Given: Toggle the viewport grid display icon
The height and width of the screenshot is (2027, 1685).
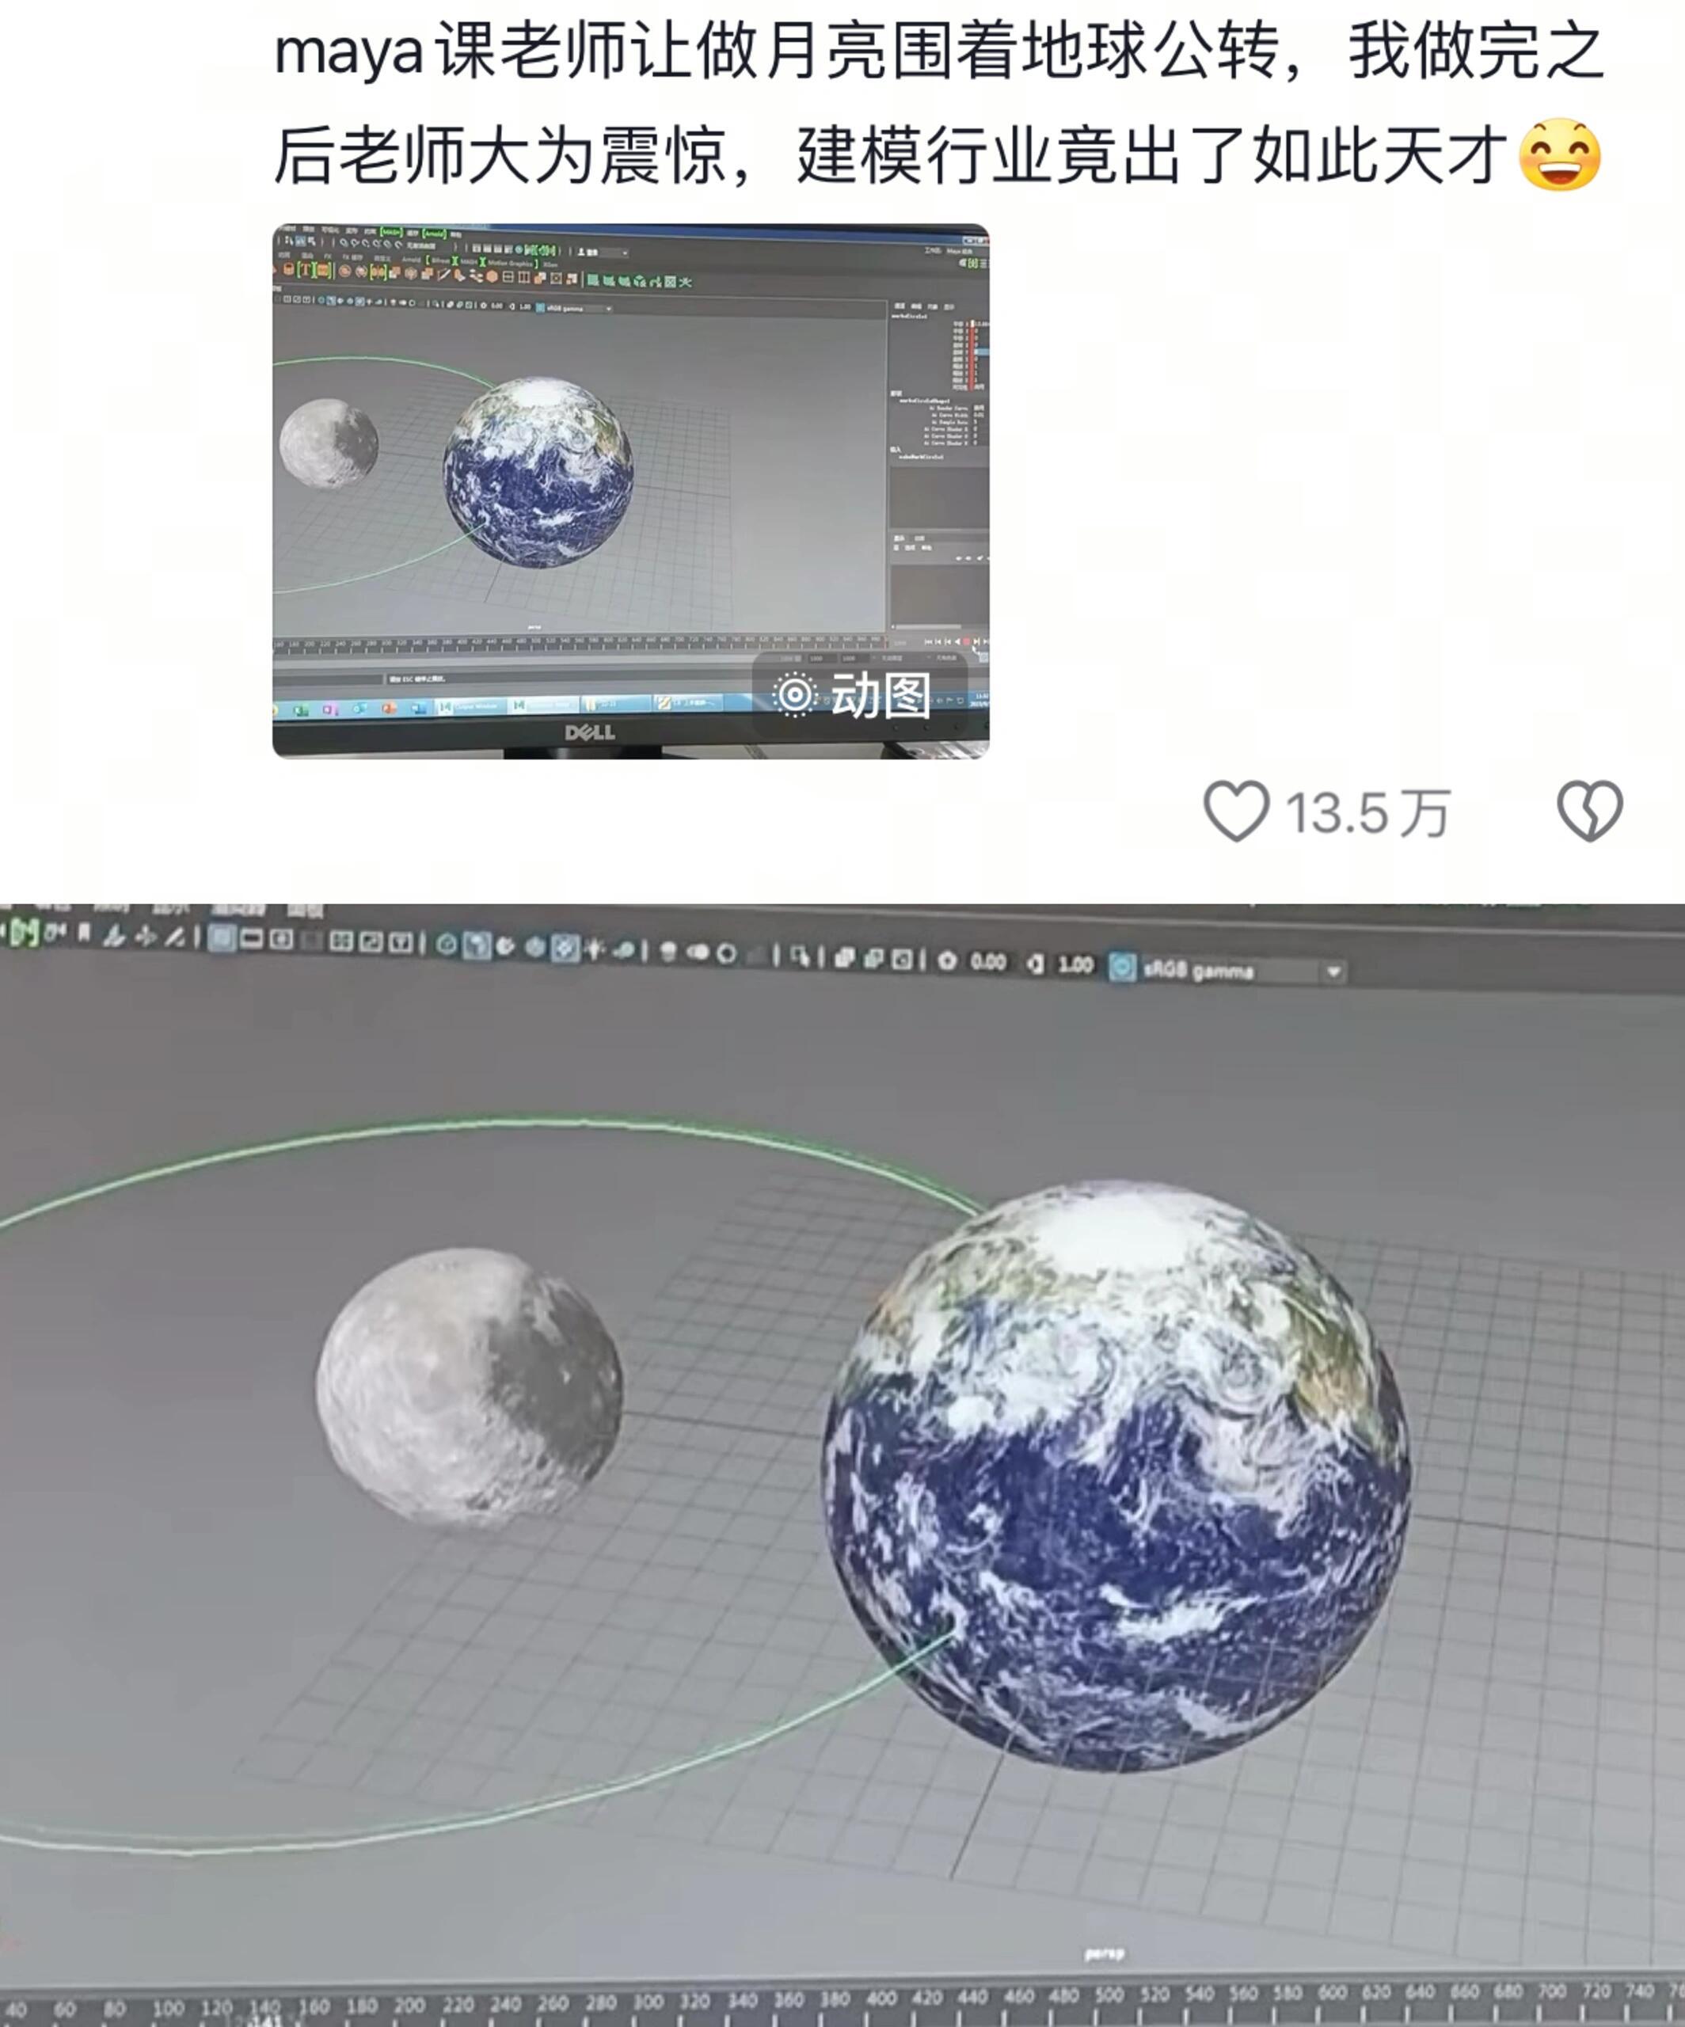Looking at the screenshot, I should [x=222, y=937].
